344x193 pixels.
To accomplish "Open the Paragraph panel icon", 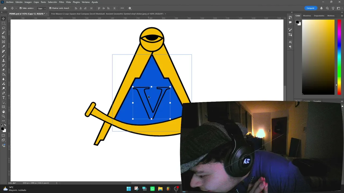I will pos(290,47).
